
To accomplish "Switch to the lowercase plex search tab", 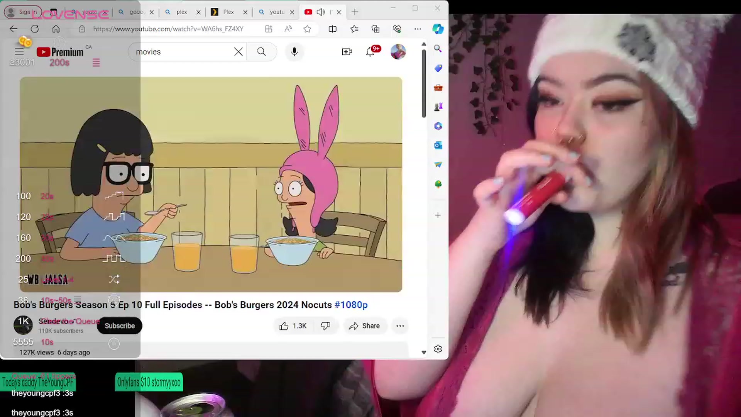I will pos(181,12).
